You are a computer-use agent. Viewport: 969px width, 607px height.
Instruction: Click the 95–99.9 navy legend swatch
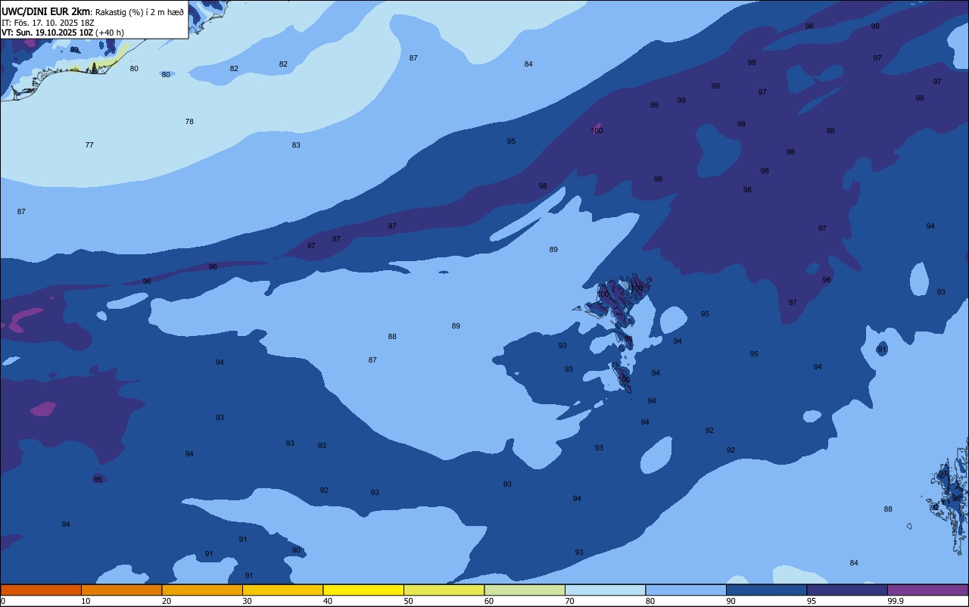click(x=847, y=590)
